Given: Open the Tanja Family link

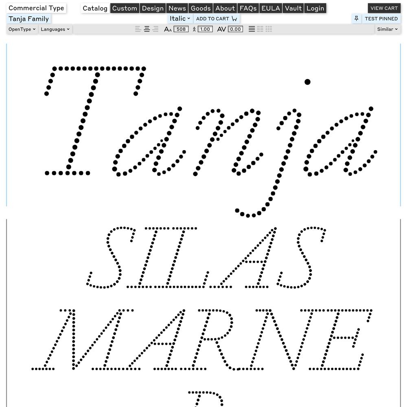Looking at the screenshot, I should point(29,19).
